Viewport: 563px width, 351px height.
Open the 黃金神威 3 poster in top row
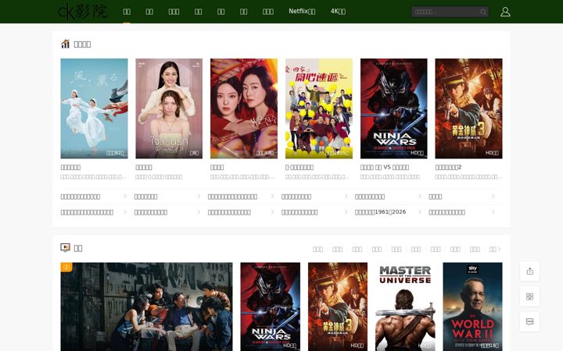[x=468, y=108]
